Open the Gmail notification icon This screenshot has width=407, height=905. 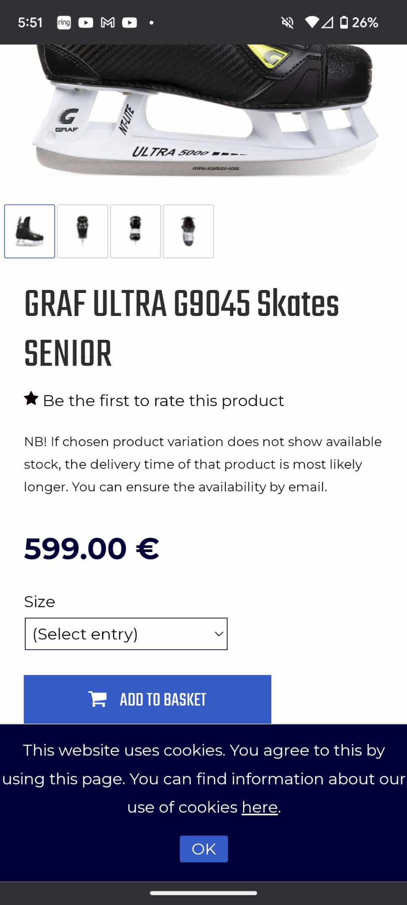point(107,22)
